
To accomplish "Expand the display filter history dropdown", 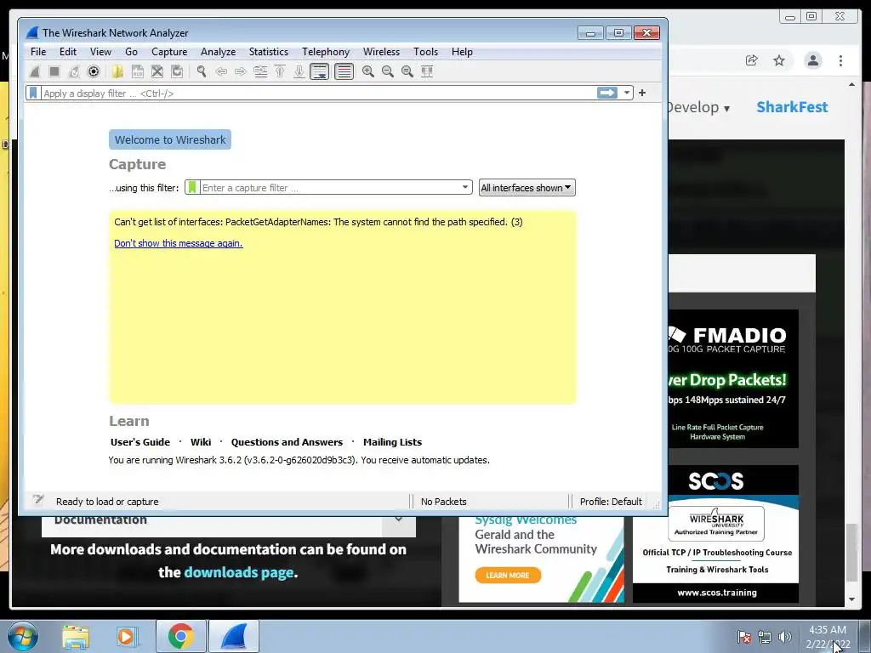I will click(627, 93).
